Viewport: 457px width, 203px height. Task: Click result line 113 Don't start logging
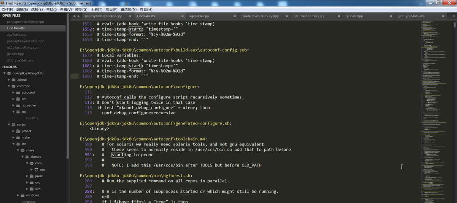click(x=146, y=102)
